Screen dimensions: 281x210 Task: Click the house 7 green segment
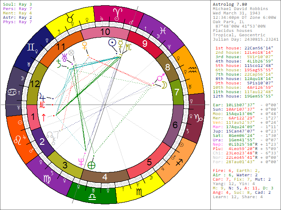[177, 93]
